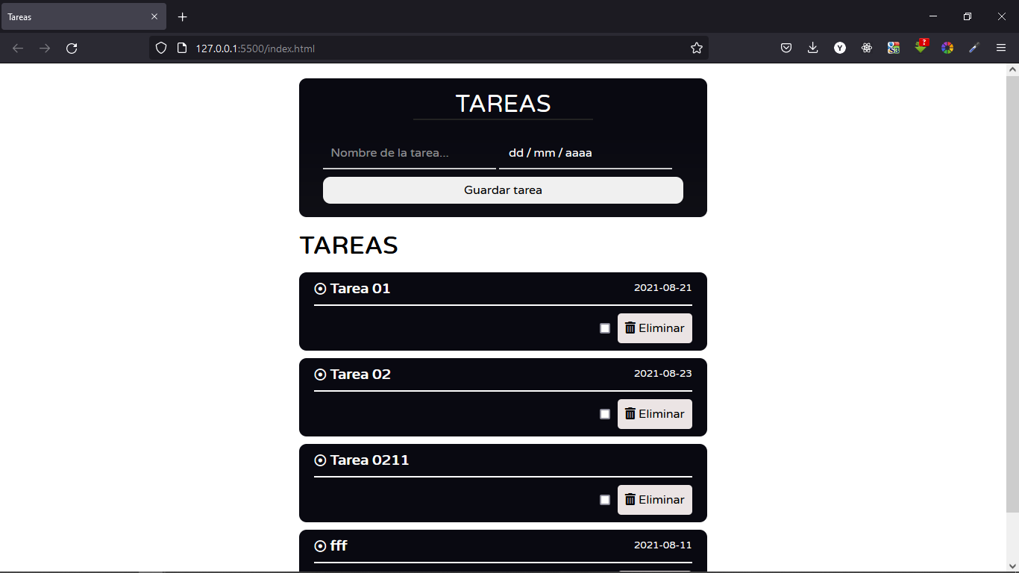
Task: Click the fff task title
Action: 339,546
